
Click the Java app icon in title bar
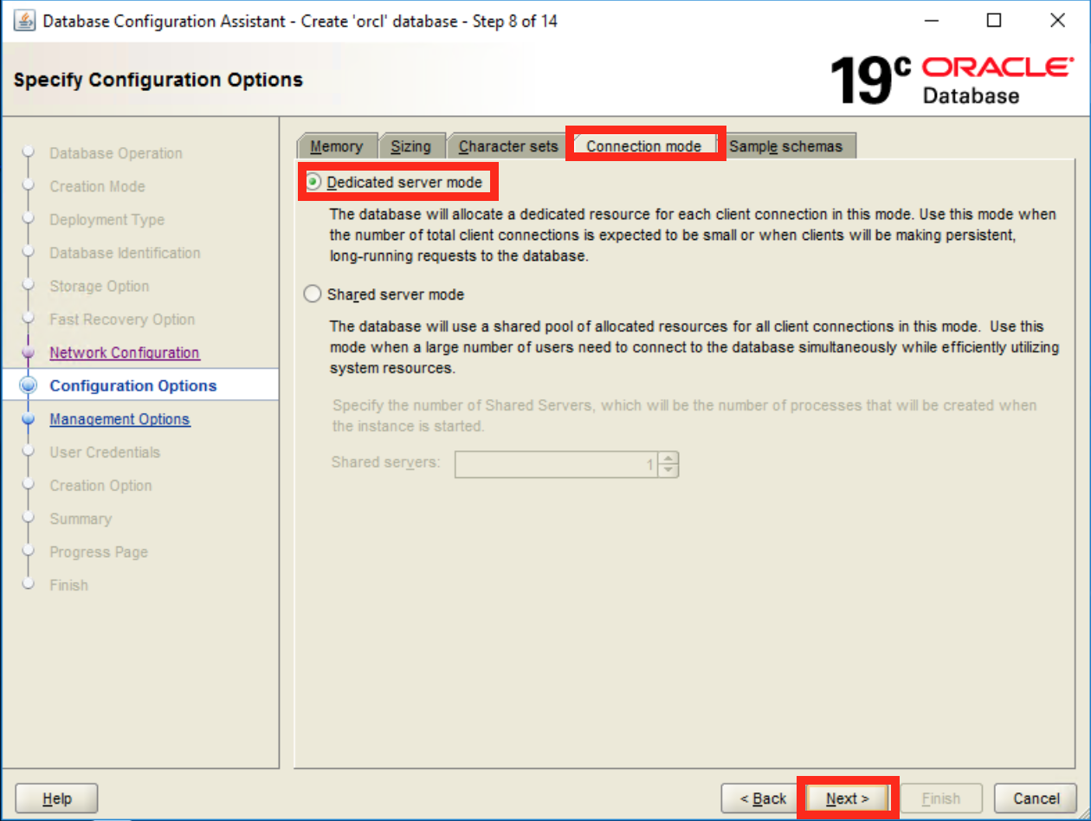[24, 21]
